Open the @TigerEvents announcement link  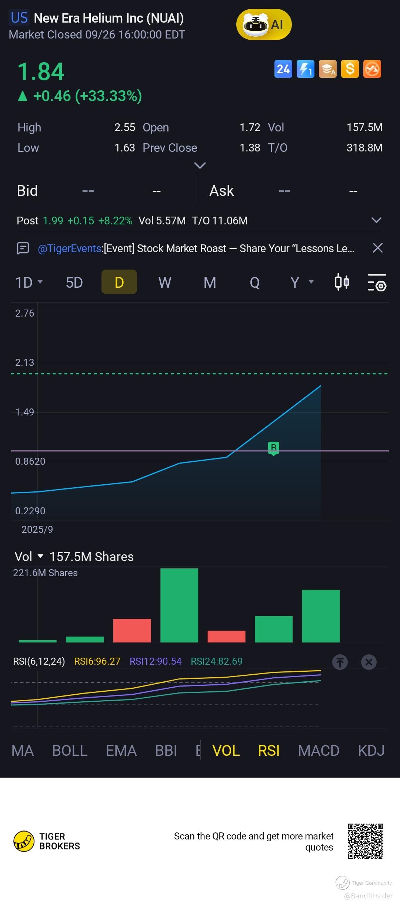[x=70, y=248]
